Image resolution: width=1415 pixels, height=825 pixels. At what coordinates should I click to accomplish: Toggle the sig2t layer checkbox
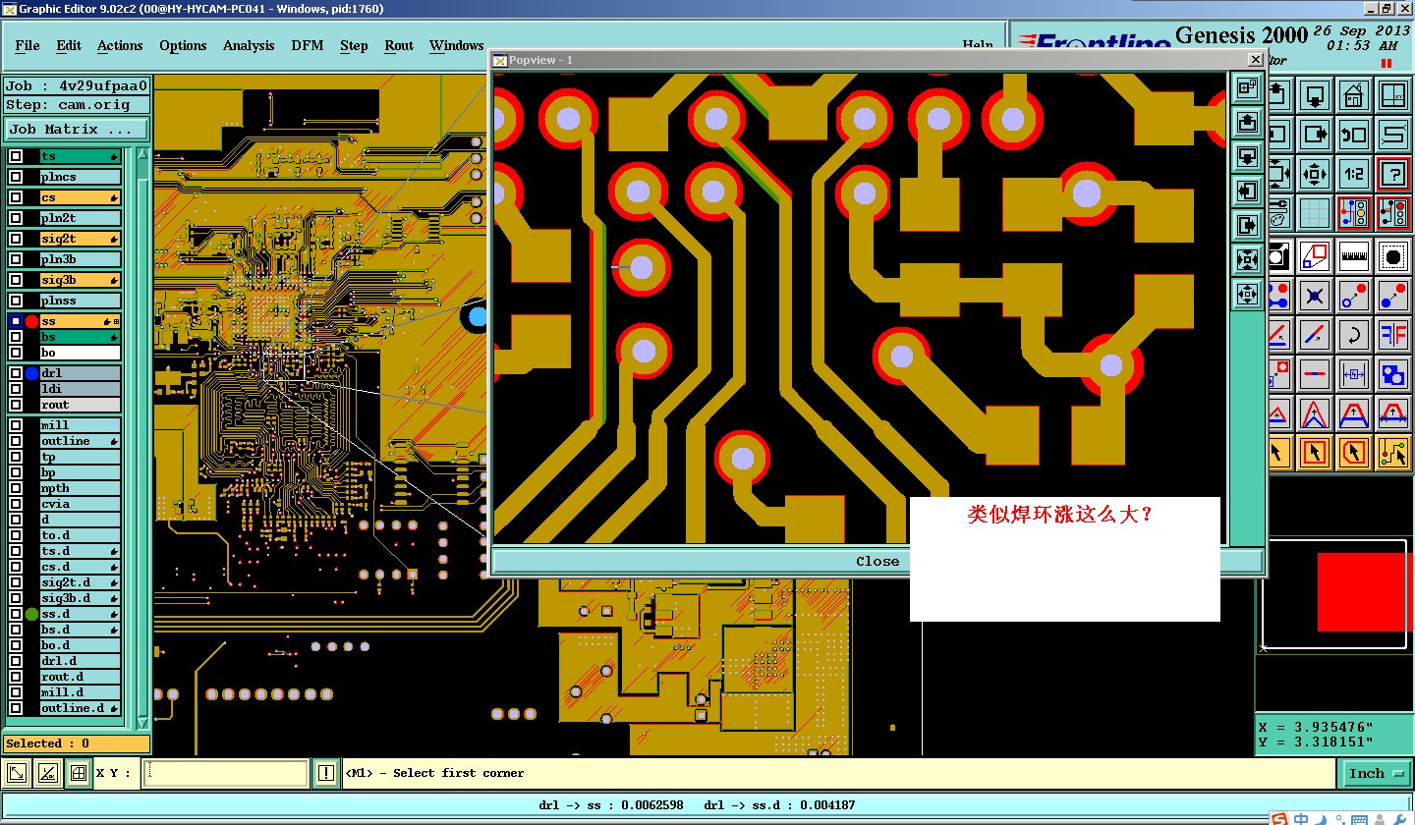point(16,239)
